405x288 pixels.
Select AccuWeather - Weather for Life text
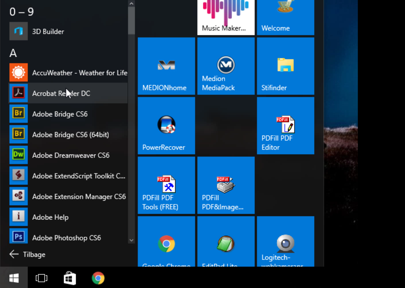80,73
